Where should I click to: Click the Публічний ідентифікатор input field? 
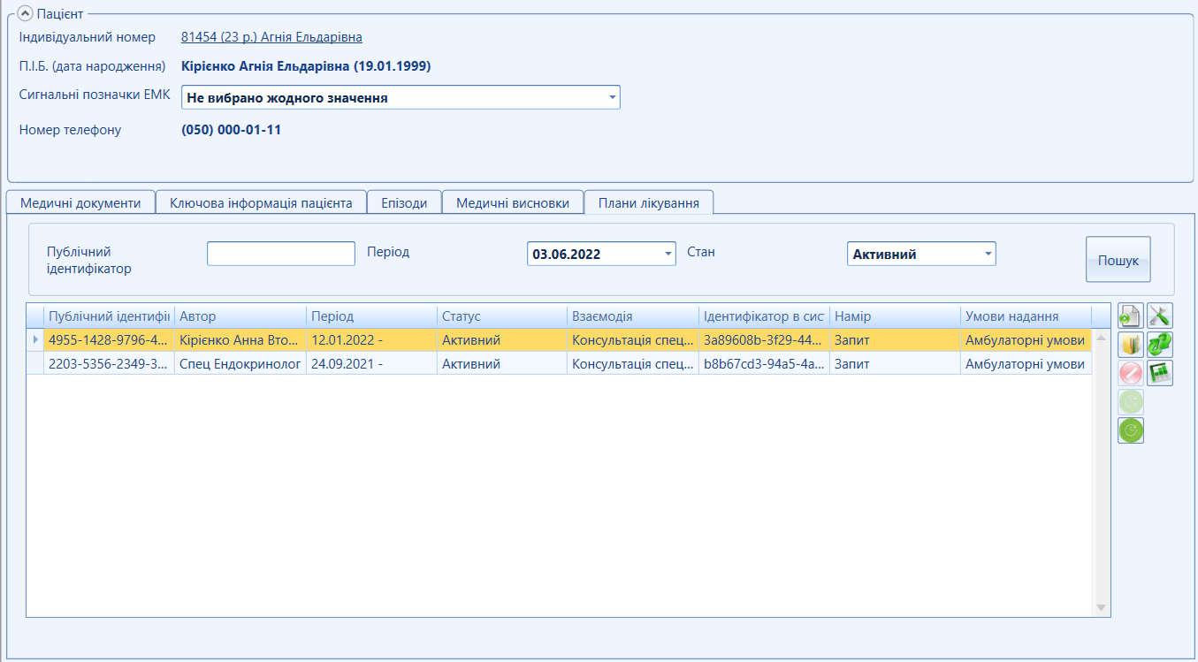[281, 254]
